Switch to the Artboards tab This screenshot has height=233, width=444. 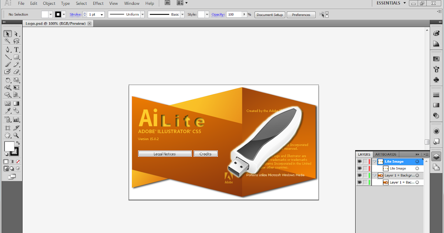click(x=386, y=154)
